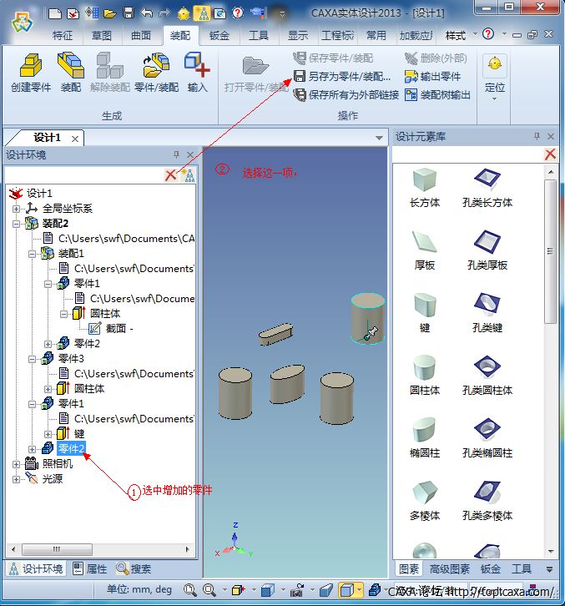The height and width of the screenshot is (606, 565).
Task: Switch to Advanced Elements (高级图素) catalog tab
Action: tap(450, 569)
